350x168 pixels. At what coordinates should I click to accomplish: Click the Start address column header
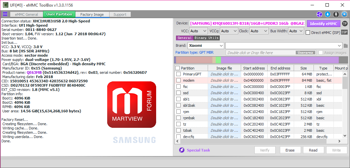pyautogui.click(x=254, y=68)
